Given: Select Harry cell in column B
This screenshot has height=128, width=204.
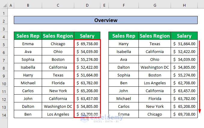Looking at the screenshot, I should tap(28, 75).
